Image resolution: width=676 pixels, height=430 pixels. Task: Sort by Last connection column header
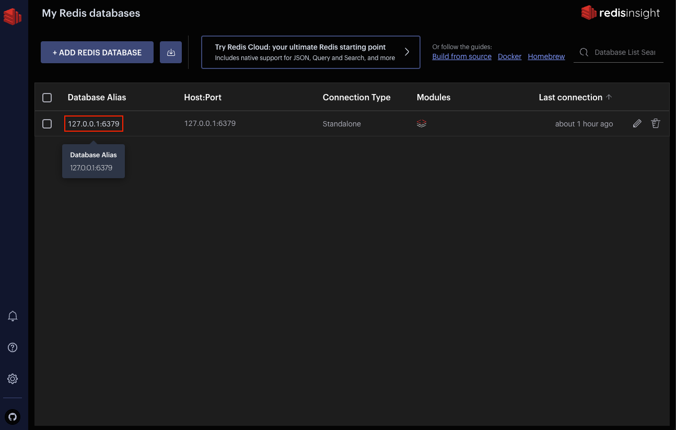[x=570, y=98]
